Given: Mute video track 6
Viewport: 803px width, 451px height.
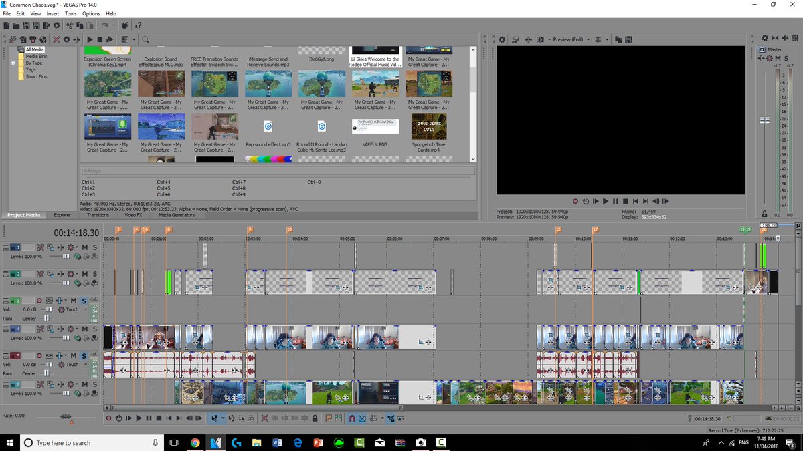Looking at the screenshot, I should point(85,385).
